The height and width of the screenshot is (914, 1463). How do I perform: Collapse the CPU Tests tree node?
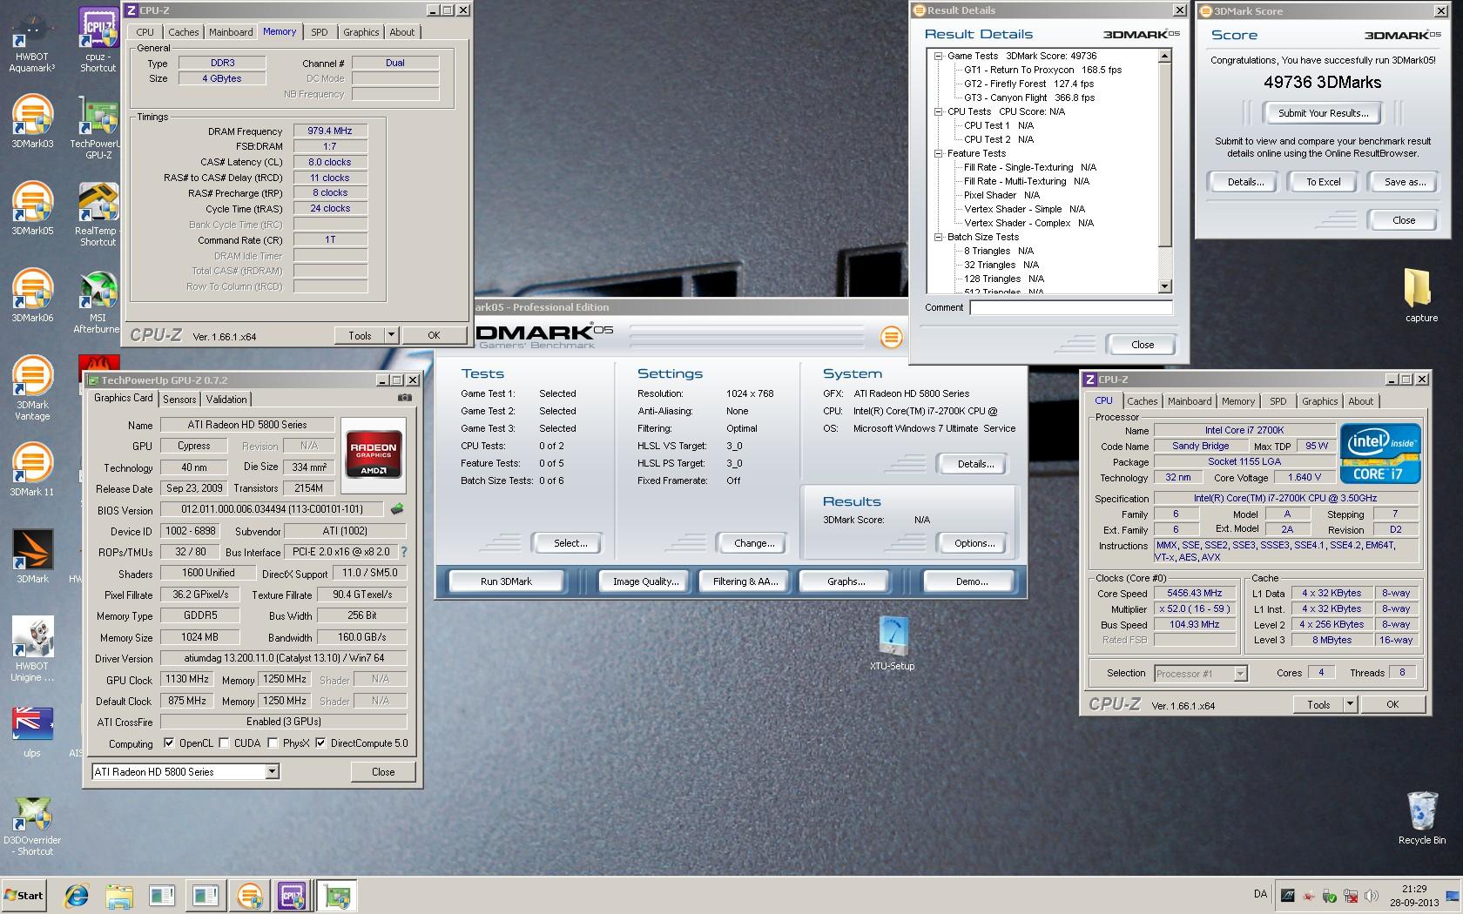pyautogui.click(x=939, y=111)
